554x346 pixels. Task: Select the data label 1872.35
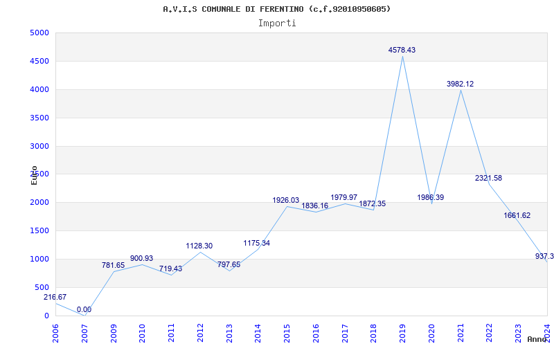click(373, 203)
